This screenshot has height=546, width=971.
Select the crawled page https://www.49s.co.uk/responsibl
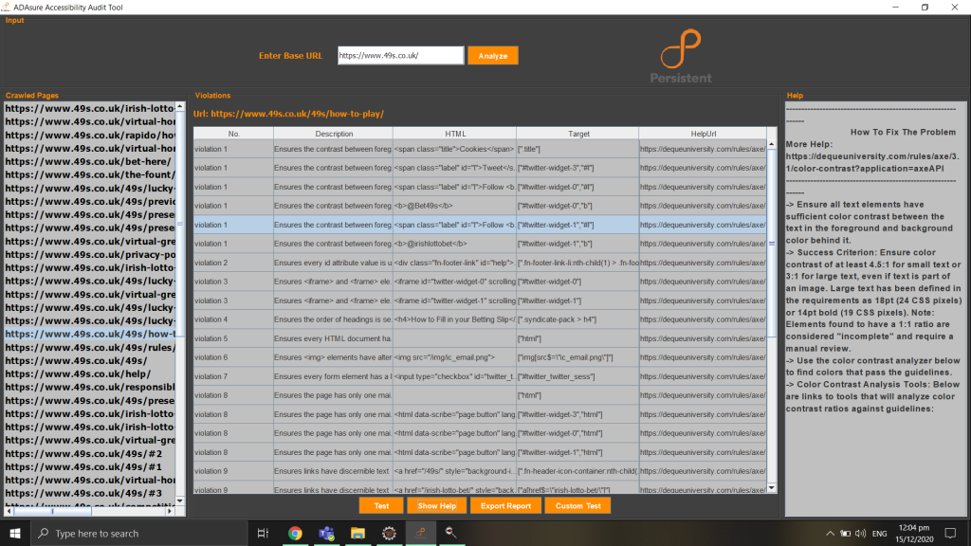(90, 387)
